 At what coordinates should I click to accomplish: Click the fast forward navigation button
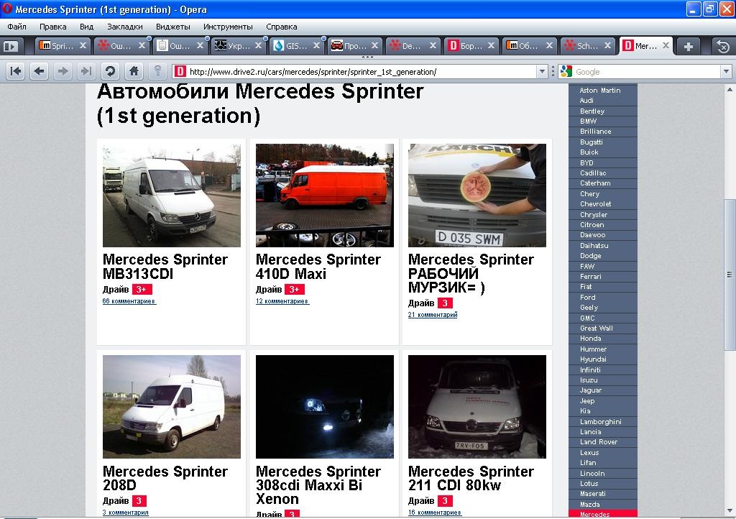click(x=86, y=71)
